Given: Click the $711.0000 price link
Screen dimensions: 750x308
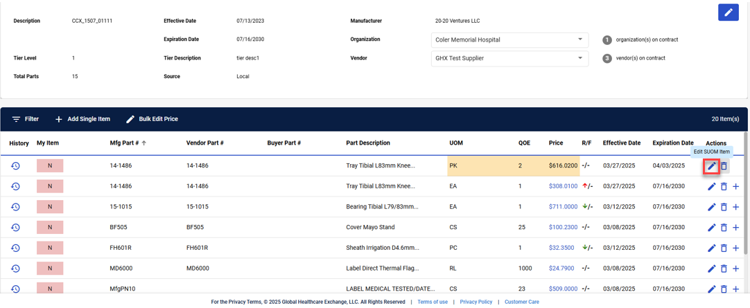Looking at the screenshot, I should (x=563, y=207).
